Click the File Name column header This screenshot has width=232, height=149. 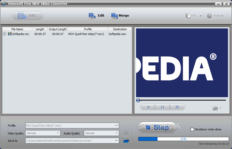pyautogui.click(x=17, y=29)
